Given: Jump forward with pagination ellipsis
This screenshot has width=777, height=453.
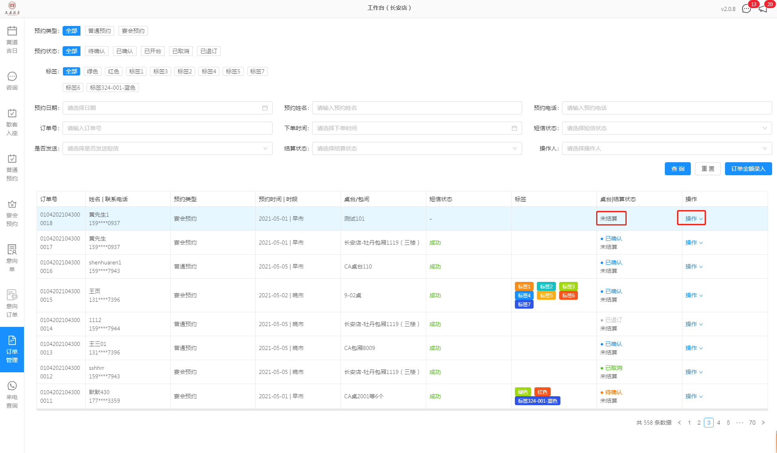Looking at the screenshot, I should 740,423.
